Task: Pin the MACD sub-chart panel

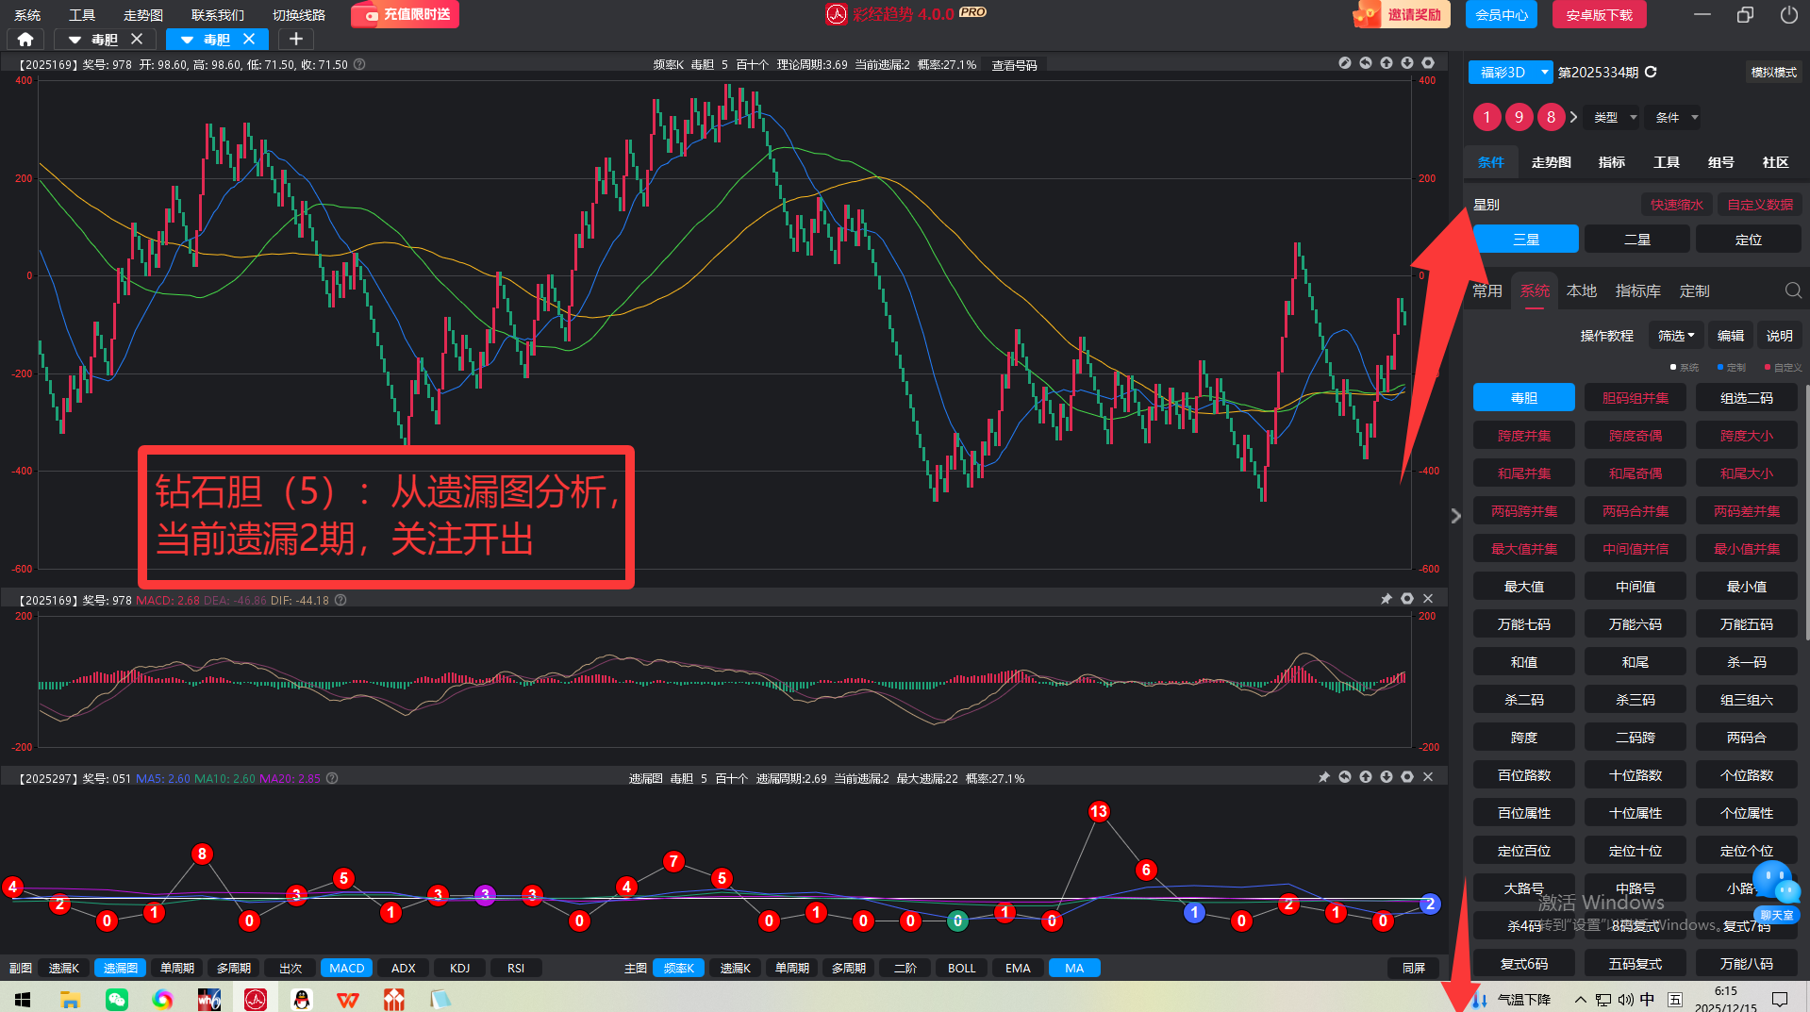Action: click(x=1386, y=599)
